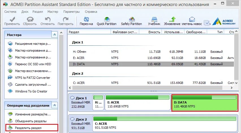Click the horizontal scroll right arrow

pyautogui.click(x=232, y=88)
